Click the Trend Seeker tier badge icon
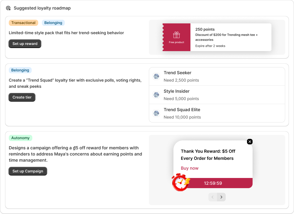 156,76
